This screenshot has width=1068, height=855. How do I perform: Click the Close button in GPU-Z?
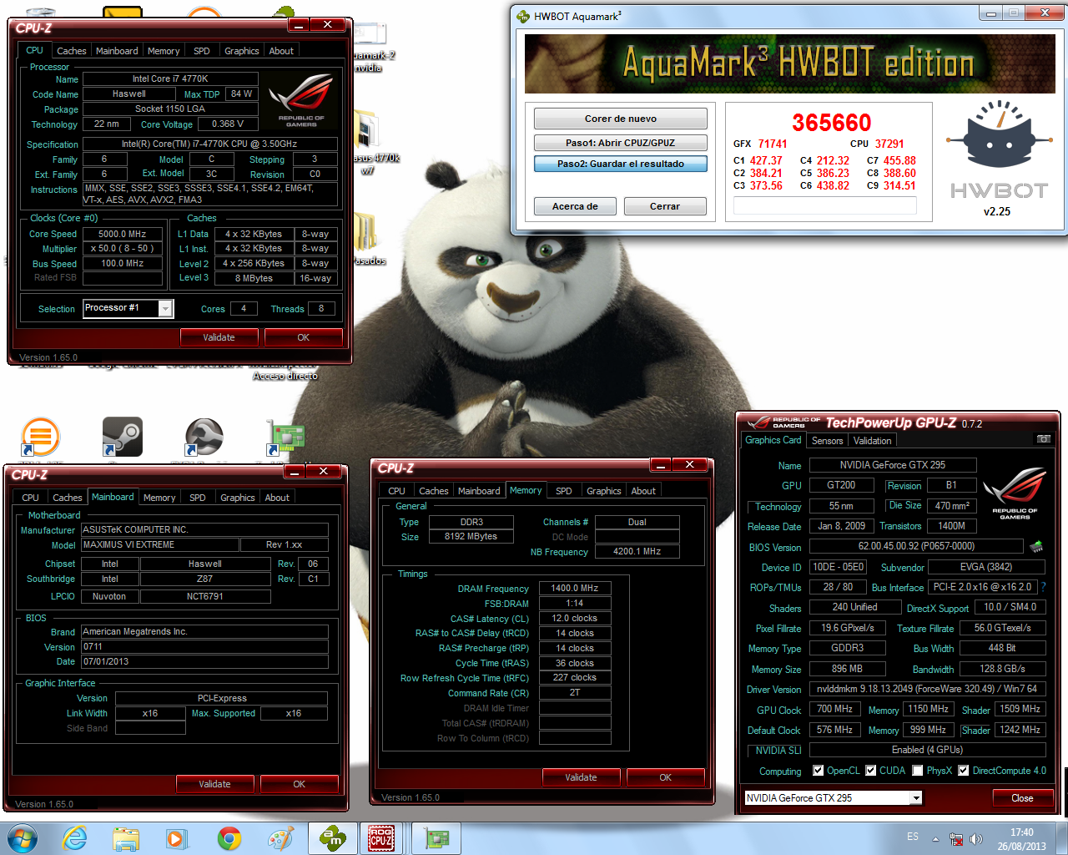(x=1022, y=798)
